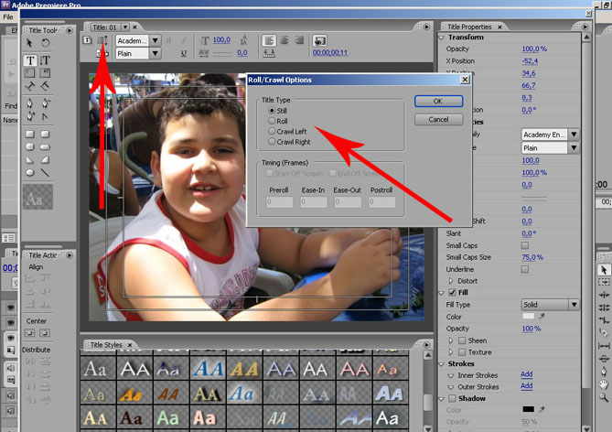
Task: Select the Rotation tool
Action: 45,42
